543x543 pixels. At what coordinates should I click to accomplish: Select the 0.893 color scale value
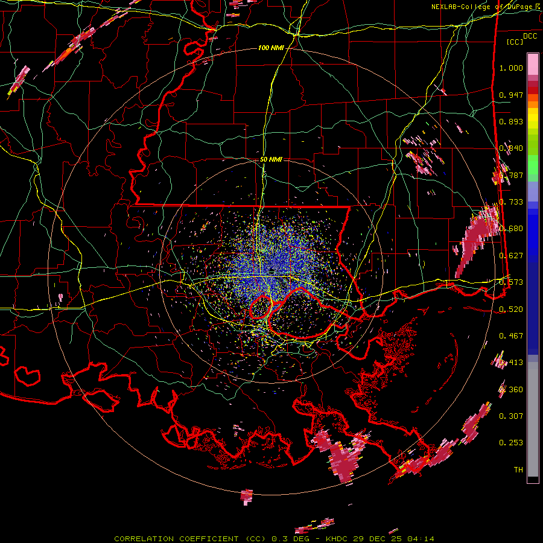click(511, 121)
